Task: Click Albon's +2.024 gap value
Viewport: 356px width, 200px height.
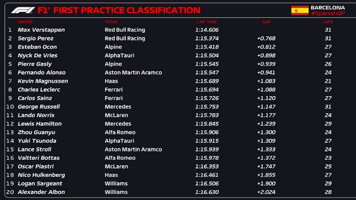Action: coord(266,192)
